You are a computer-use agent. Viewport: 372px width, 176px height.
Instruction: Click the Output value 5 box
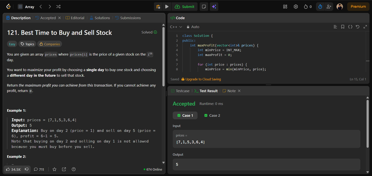pos(266,165)
